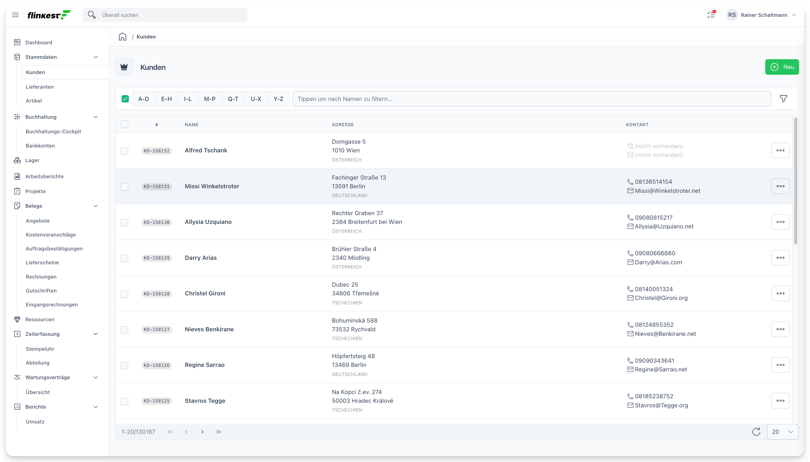The width and height of the screenshot is (810, 462).
Task: Go to home via breadcrumb house icon
Action: tap(122, 37)
